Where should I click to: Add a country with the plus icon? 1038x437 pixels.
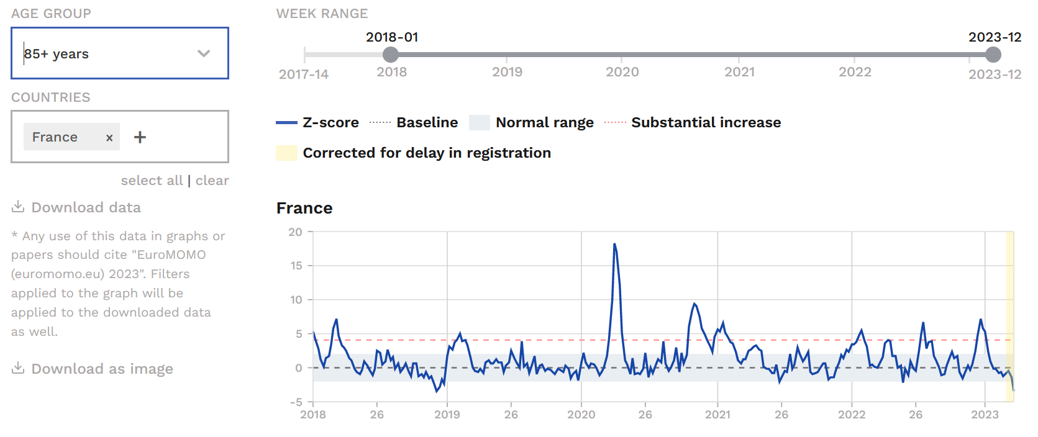[140, 137]
